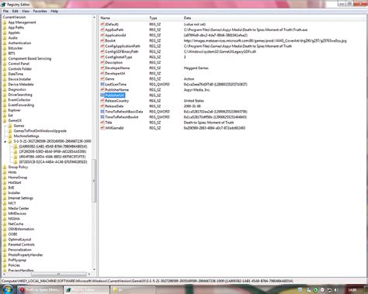Open the Edit menu
368x294 pixels.
point(15,12)
